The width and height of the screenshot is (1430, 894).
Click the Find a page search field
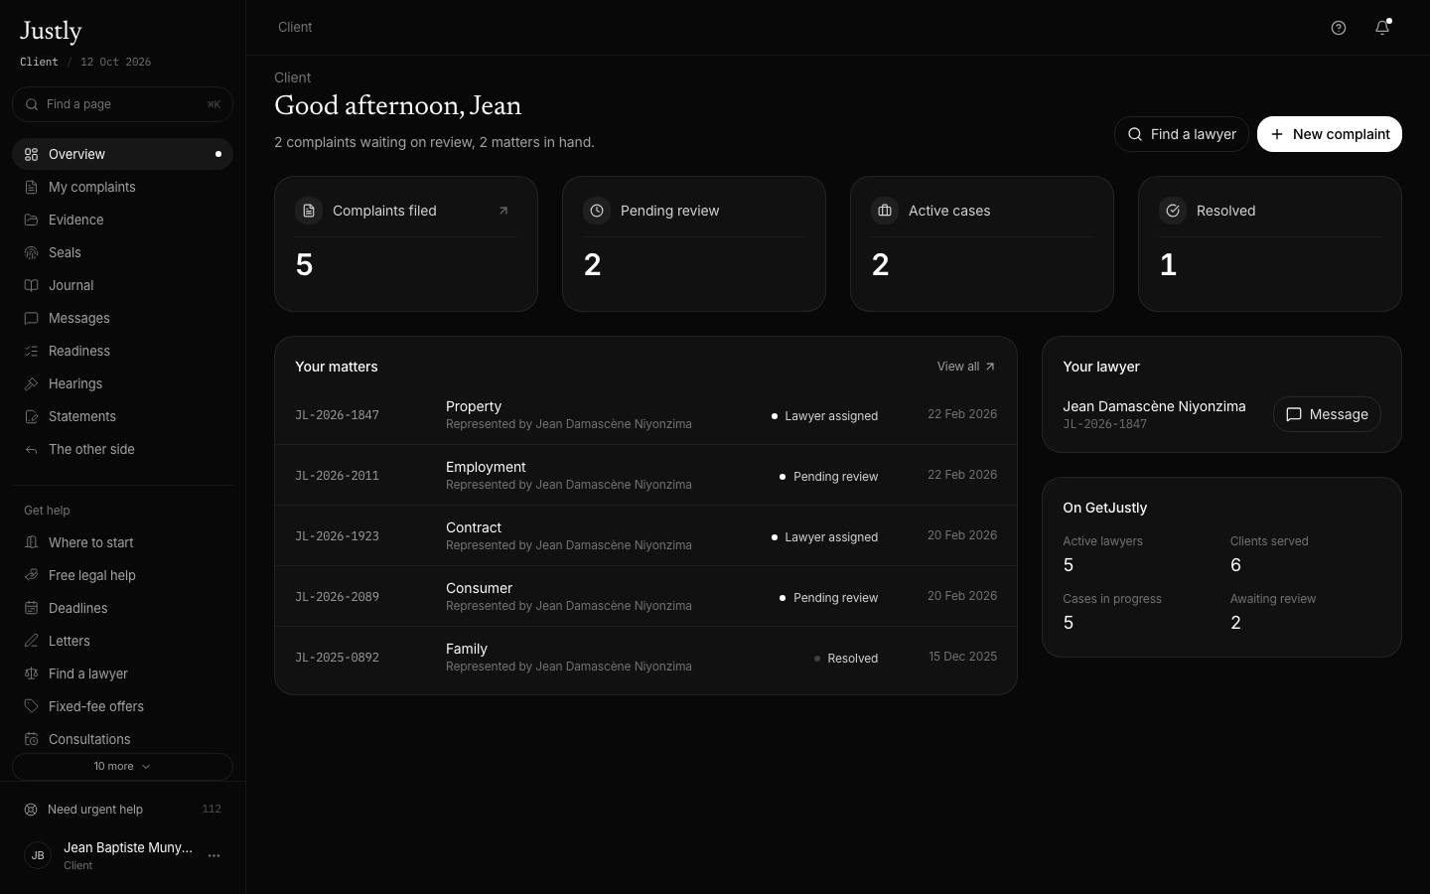pos(122,104)
